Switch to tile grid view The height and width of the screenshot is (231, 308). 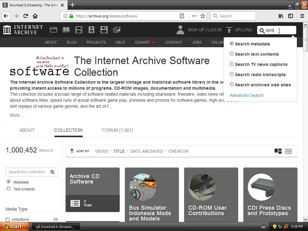point(278,151)
